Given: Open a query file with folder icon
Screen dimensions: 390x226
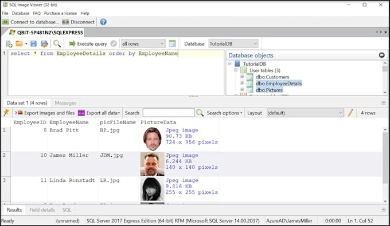Looking at the screenshot, I should [x=19, y=43].
